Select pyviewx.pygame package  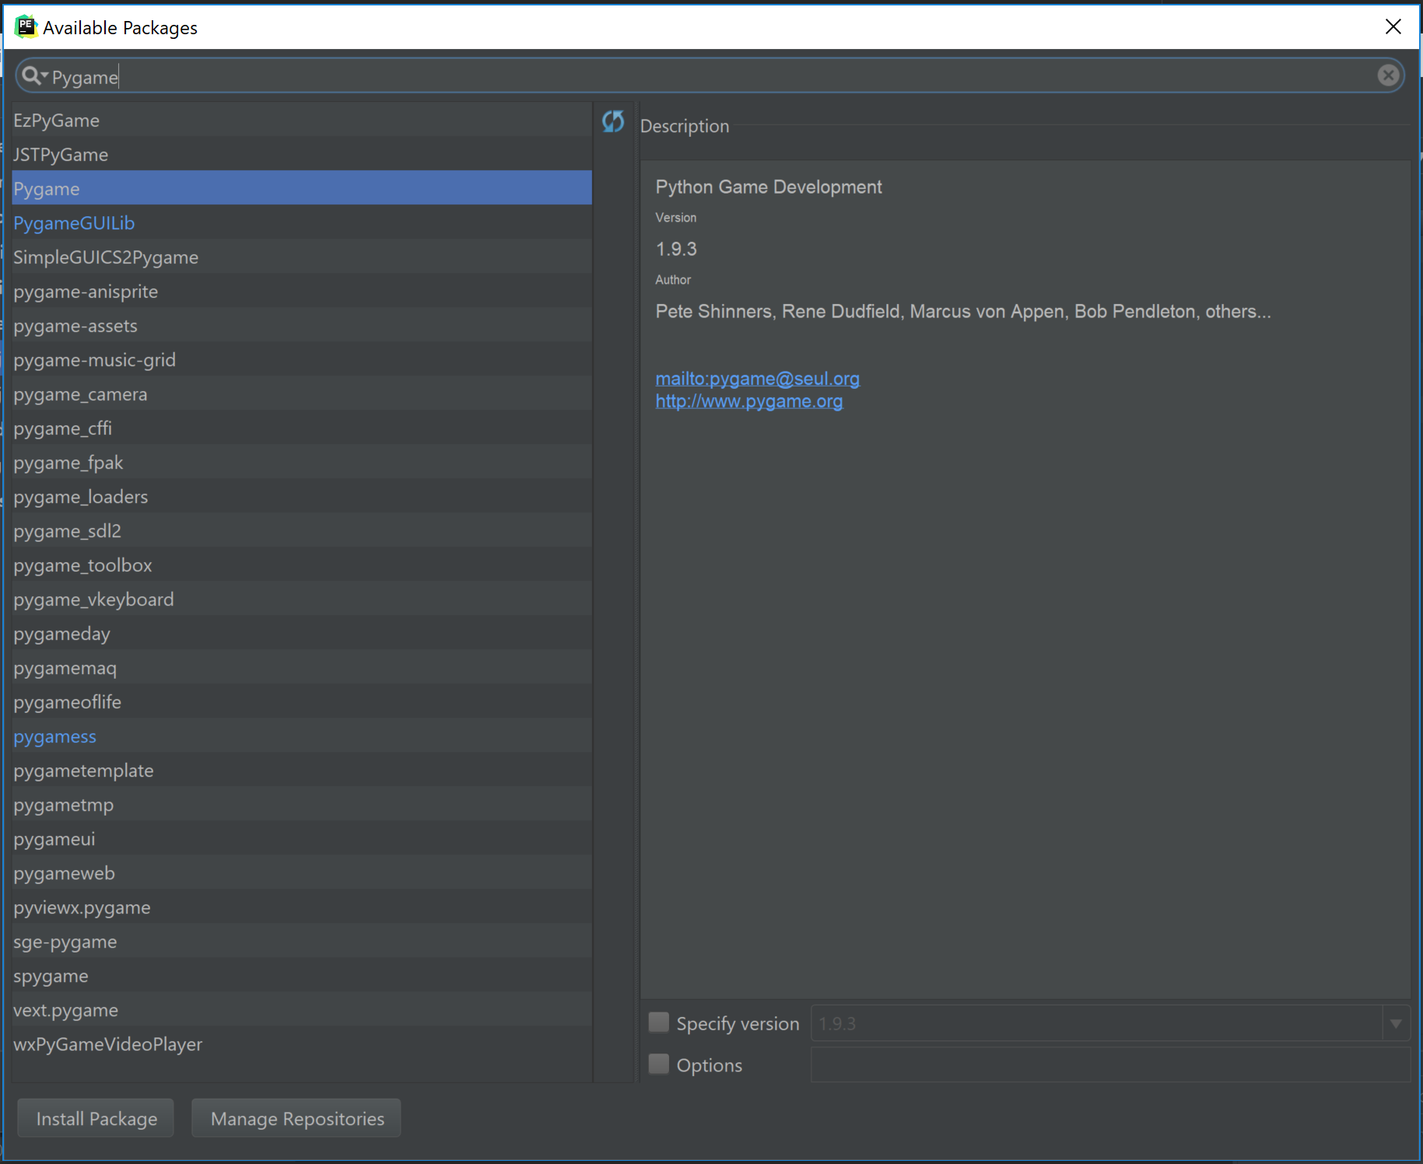pos(302,907)
